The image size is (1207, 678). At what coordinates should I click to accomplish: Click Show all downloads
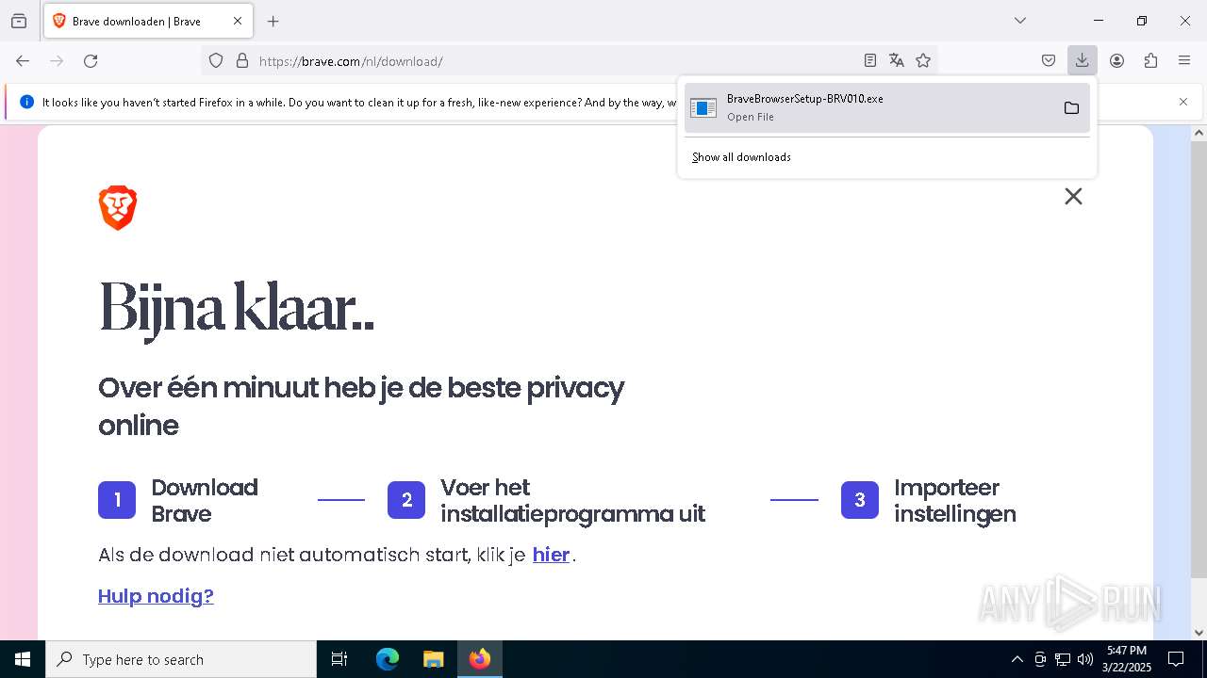coord(741,157)
